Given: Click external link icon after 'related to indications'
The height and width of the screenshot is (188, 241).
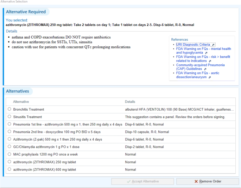Looking at the screenshot, I should (x=210, y=61).
